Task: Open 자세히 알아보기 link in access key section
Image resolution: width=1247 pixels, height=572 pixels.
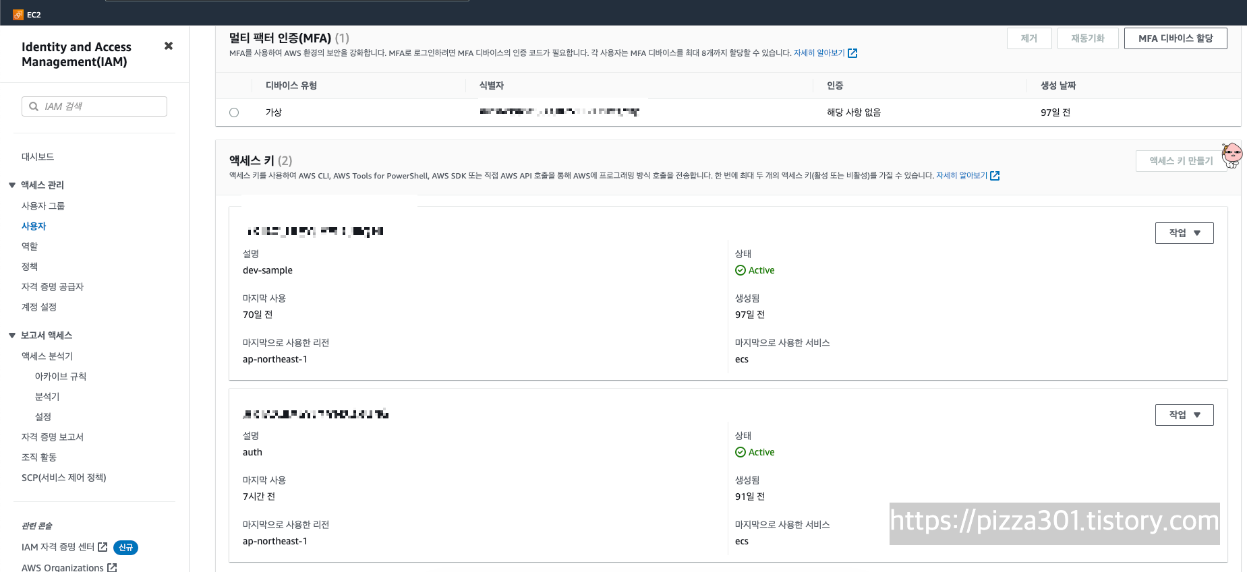Action: click(962, 175)
